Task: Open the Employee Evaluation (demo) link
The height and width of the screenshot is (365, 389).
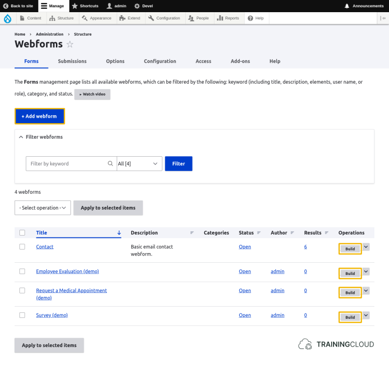Action: (68, 271)
